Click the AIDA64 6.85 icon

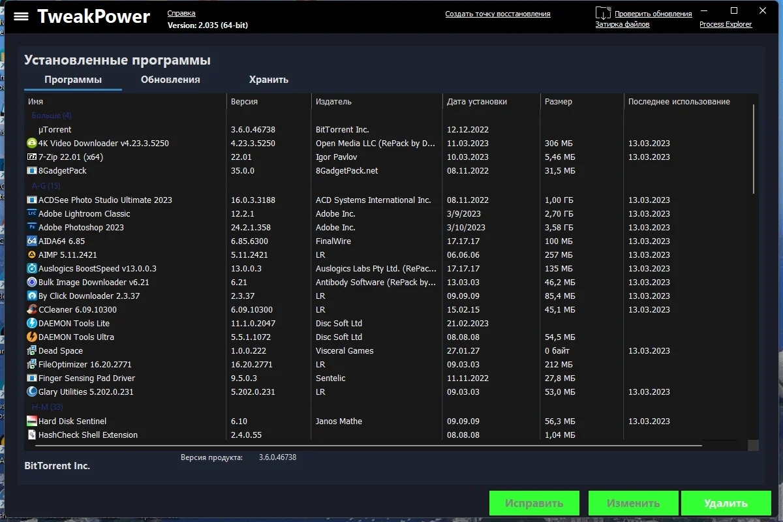32,241
